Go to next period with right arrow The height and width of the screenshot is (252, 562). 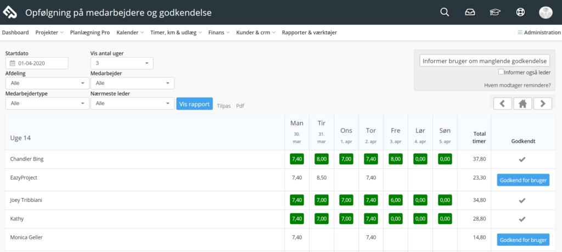click(542, 103)
